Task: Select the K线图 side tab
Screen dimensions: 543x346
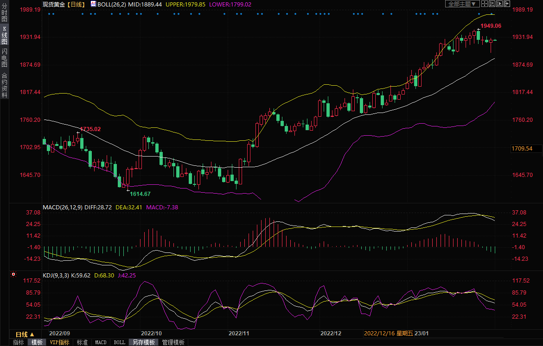Action: 4,35
